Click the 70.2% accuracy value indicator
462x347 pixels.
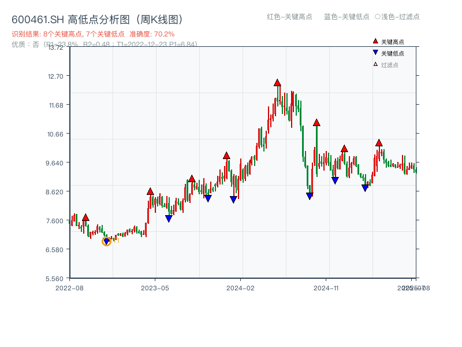(x=163, y=33)
